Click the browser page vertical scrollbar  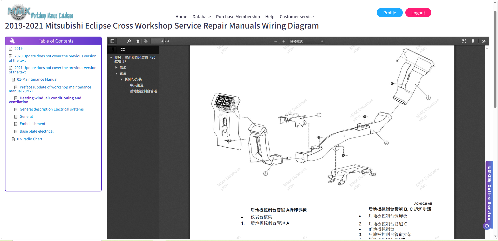[495, 60]
